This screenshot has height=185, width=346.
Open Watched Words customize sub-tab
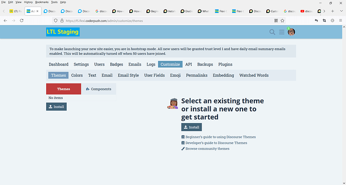point(254,75)
